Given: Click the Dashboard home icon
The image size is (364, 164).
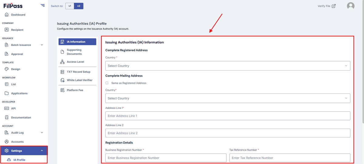Looking at the screenshot, I should [x=7, y=15].
